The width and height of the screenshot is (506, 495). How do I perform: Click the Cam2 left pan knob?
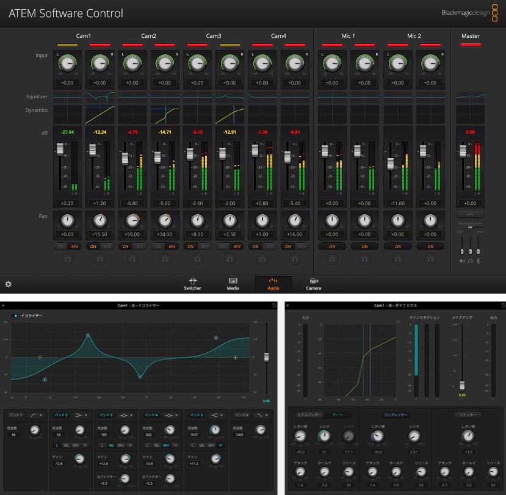(x=132, y=221)
